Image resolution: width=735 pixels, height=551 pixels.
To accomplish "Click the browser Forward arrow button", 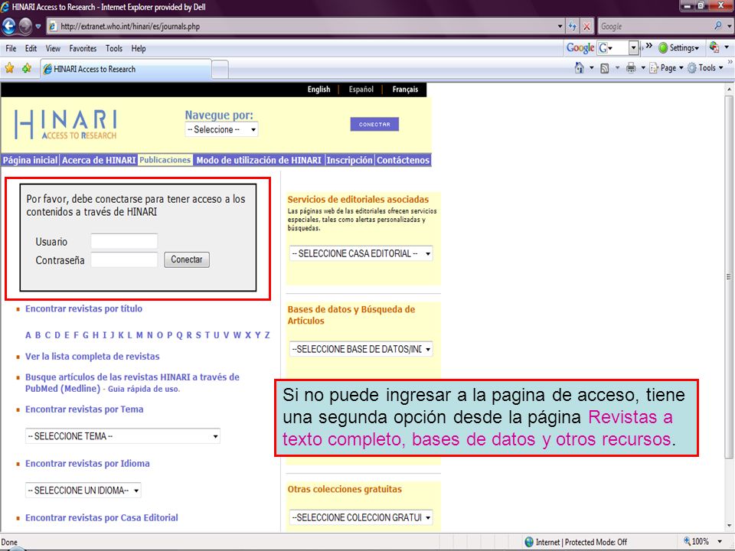I will (x=26, y=26).
